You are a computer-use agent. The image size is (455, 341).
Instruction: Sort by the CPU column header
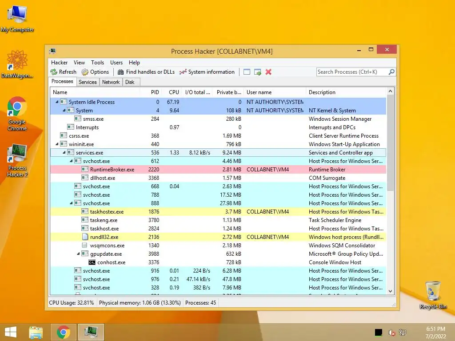tap(171, 92)
